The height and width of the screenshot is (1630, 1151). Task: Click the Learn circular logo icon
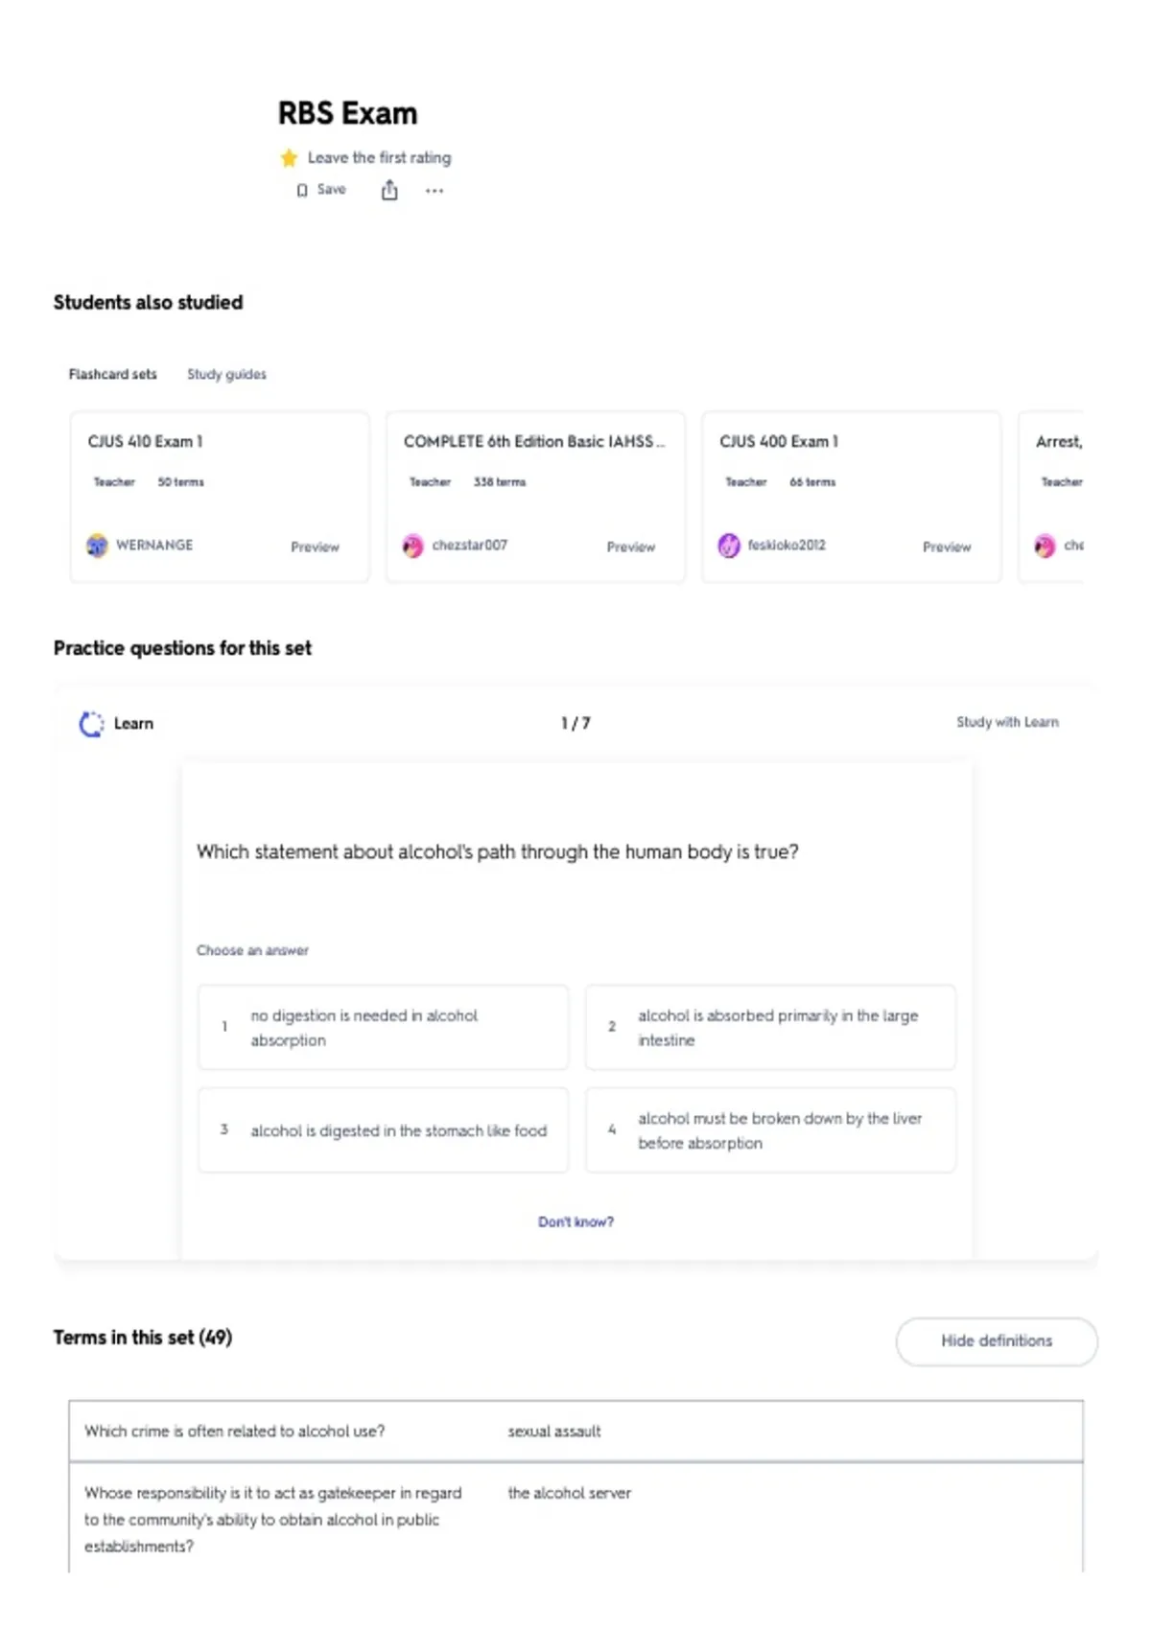pyautogui.click(x=91, y=724)
